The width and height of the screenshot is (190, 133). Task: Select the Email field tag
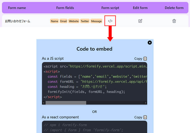64,21
